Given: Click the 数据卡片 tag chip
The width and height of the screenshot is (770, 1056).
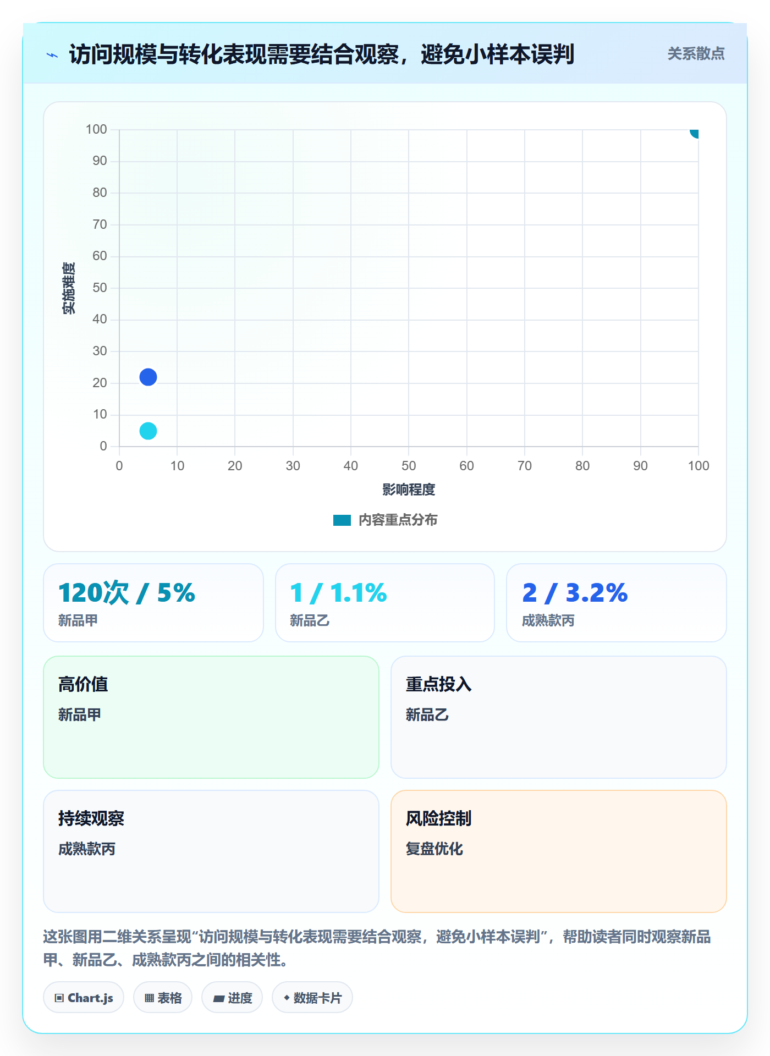Looking at the screenshot, I should pos(312,997).
